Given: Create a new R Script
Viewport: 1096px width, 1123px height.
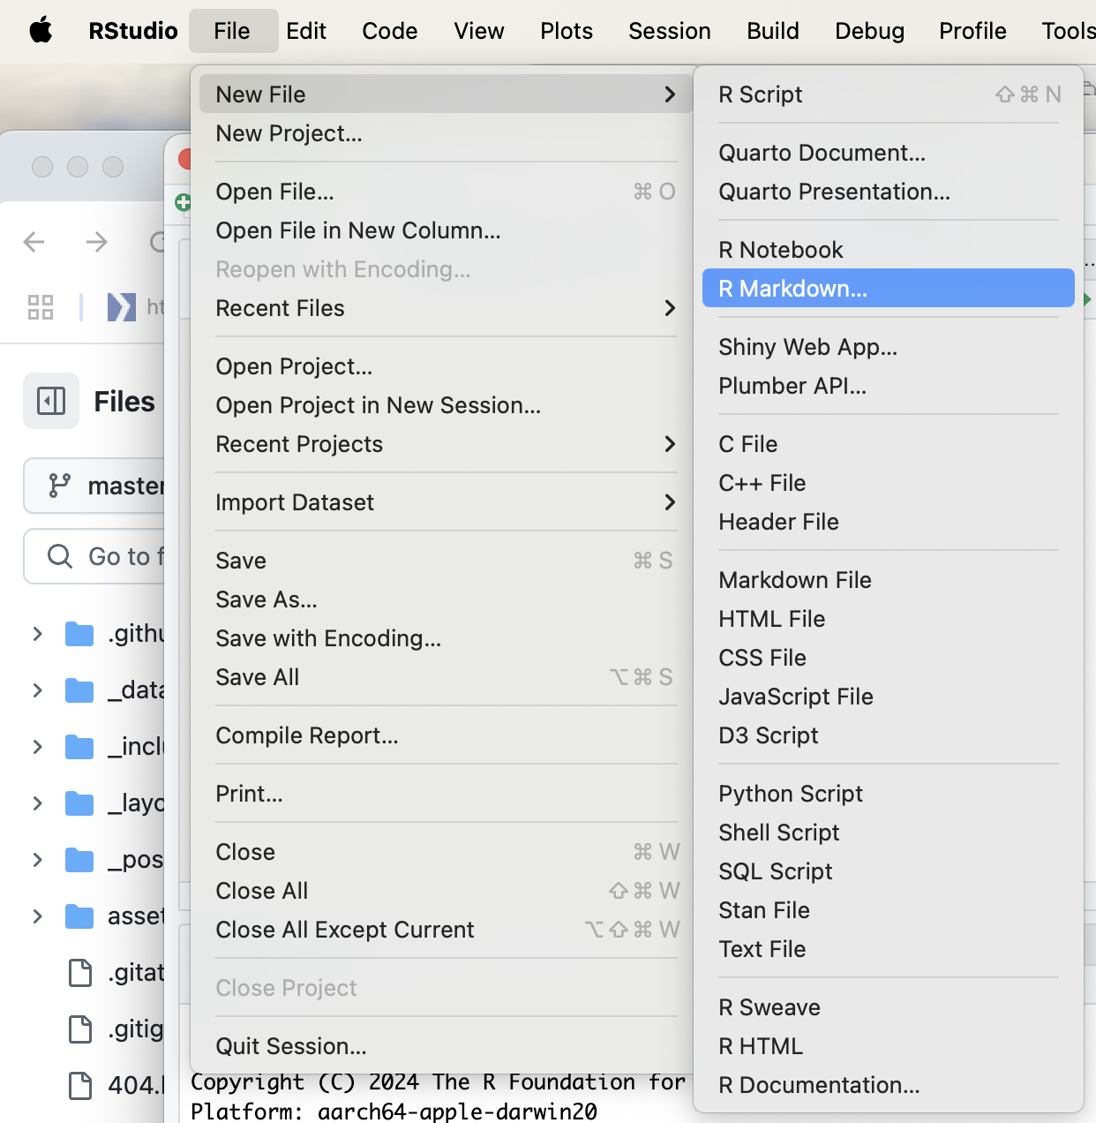Looking at the screenshot, I should [x=889, y=94].
